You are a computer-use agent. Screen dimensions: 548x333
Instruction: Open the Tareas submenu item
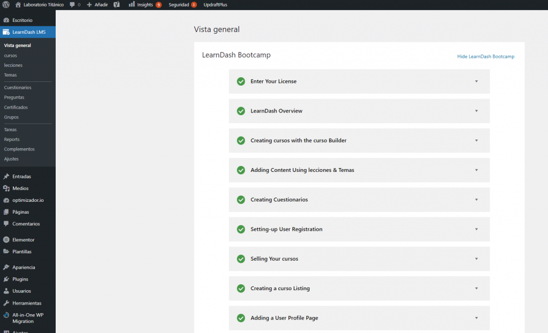point(10,130)
